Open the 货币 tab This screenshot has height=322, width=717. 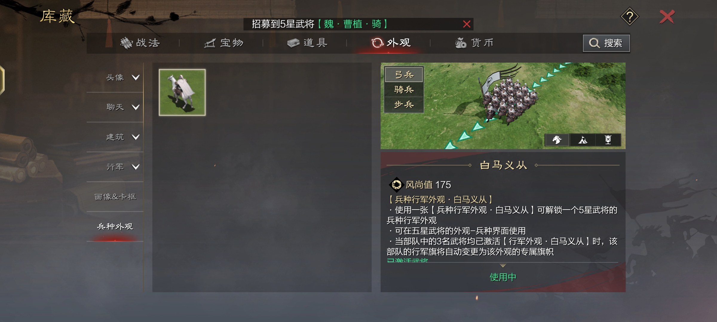point(474,43)
